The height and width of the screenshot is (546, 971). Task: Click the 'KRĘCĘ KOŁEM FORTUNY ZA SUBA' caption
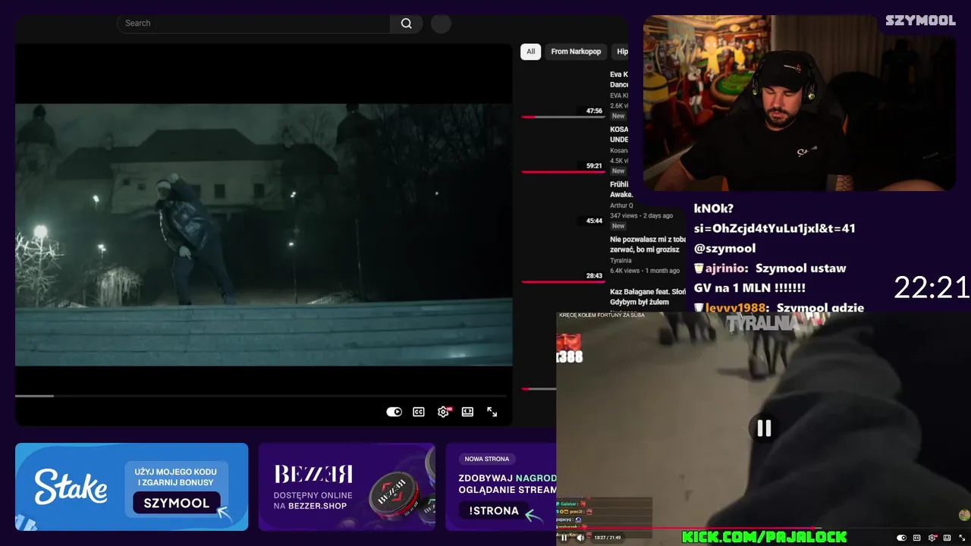[x=602, y=315]
